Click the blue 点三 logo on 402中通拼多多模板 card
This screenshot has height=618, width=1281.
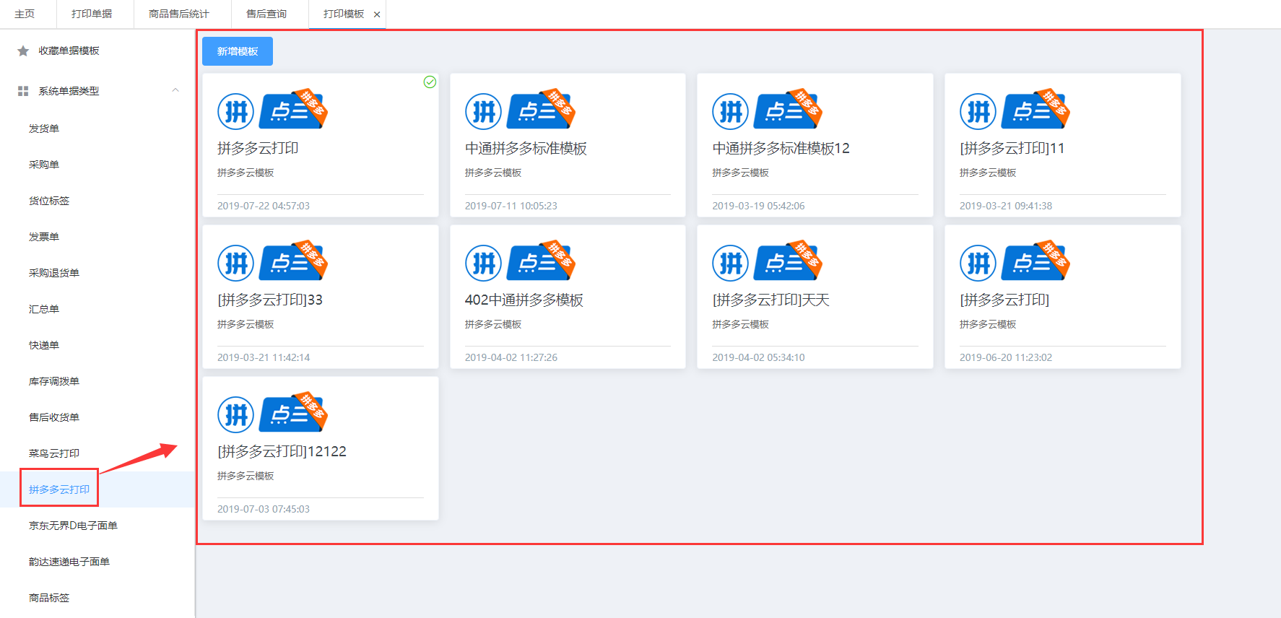541,261
